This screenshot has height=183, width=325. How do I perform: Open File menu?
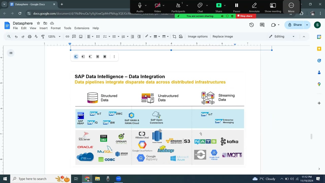[15, 28]
